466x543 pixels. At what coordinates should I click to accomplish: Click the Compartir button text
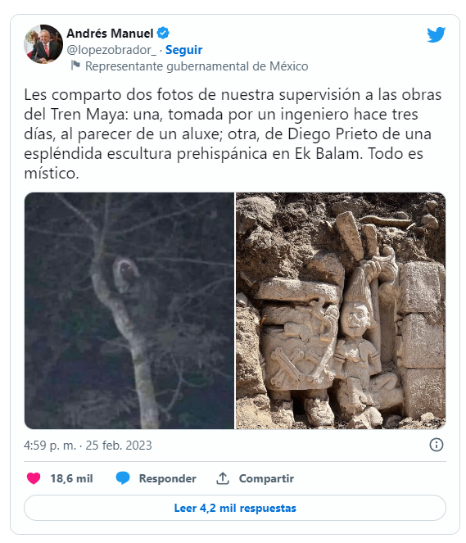point(266,478)
